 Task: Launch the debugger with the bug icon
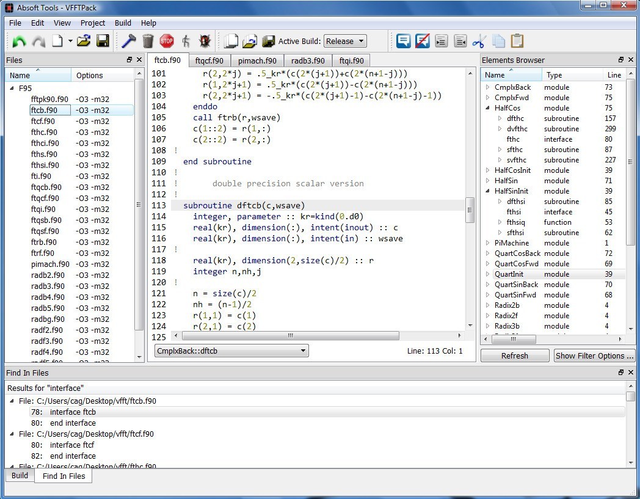(x=205, y=41)
